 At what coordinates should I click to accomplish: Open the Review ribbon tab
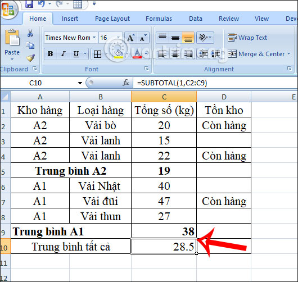tap(229, 19)
